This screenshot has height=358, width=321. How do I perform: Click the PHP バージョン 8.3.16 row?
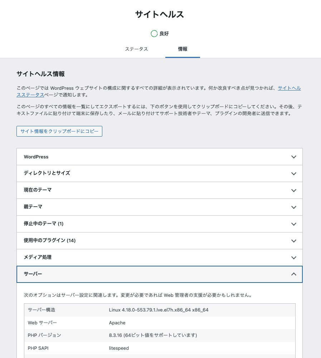(160, 335)
